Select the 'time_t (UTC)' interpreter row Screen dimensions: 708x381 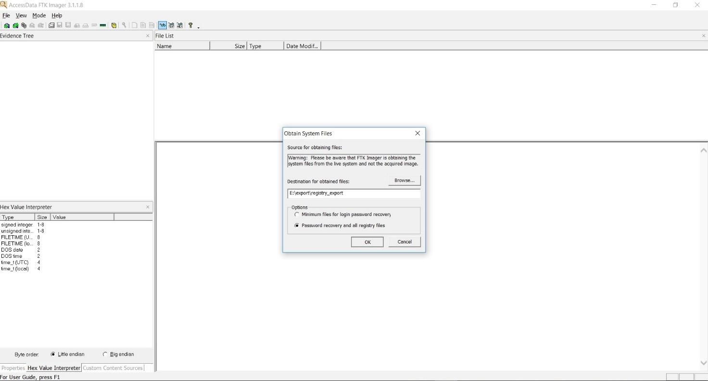pos(76,262)
